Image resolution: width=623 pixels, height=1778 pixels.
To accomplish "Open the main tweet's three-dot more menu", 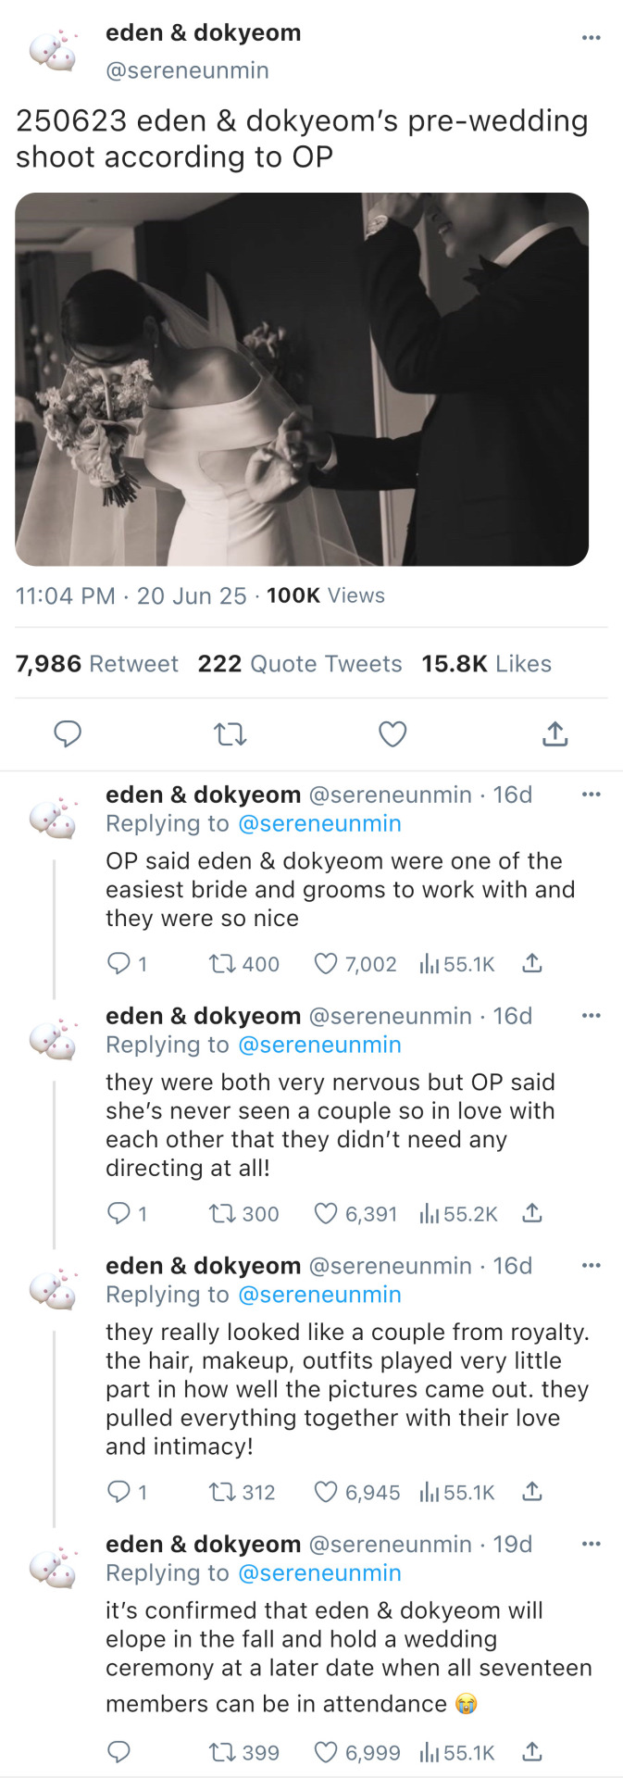I will click(591, 38).
